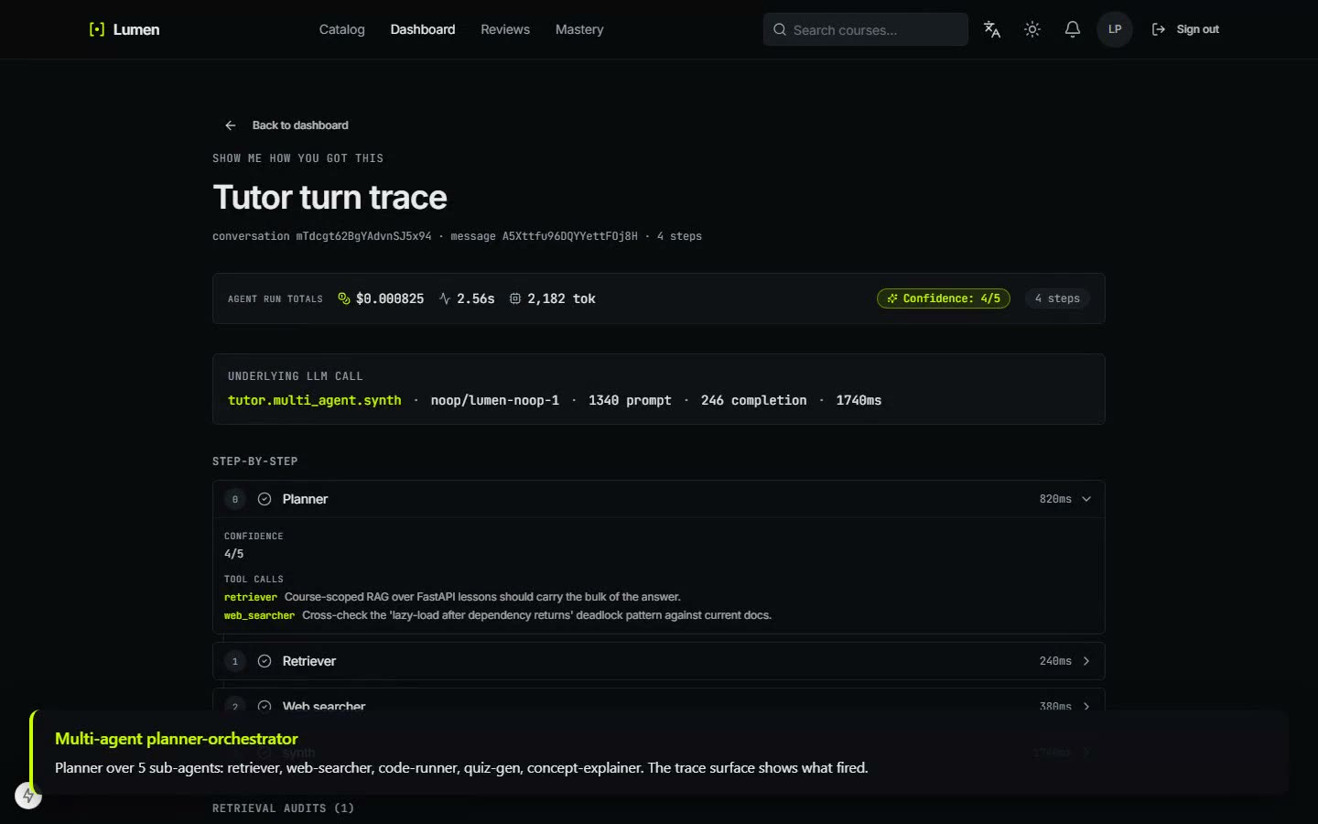This screenshot has width=1318, height=824.
Task: Click the web_searcher tool call label
Action: click(259, 615)
